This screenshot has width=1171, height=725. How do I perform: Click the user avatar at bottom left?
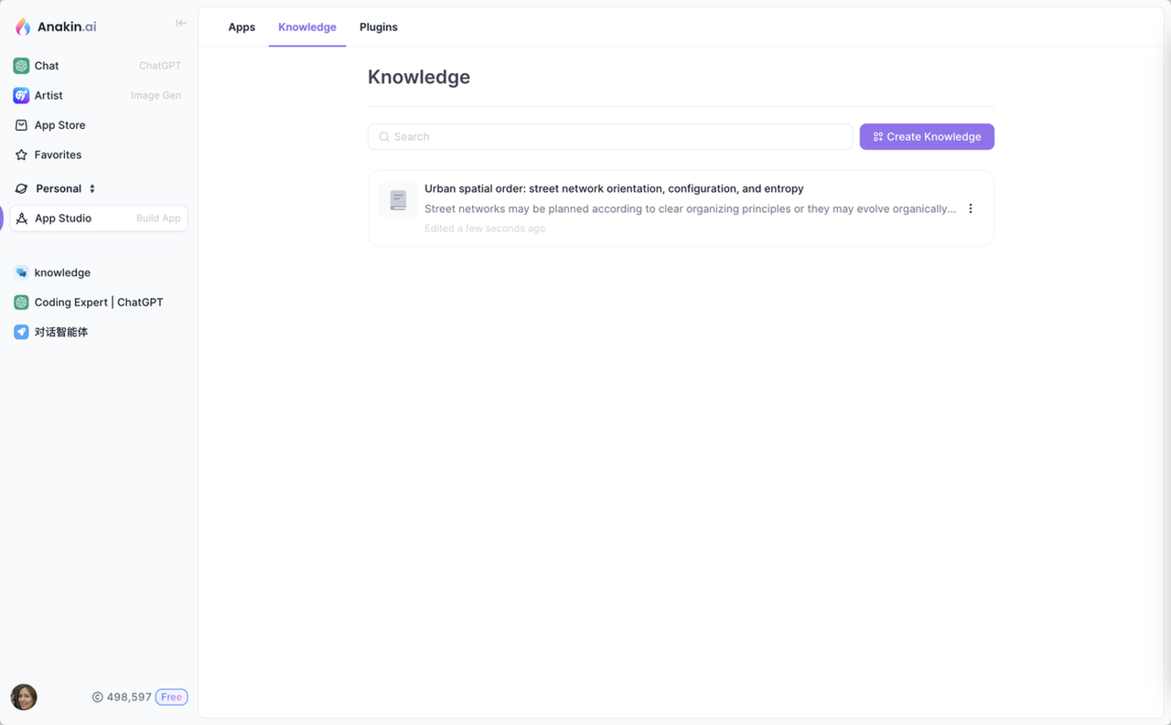pos(24,697)
